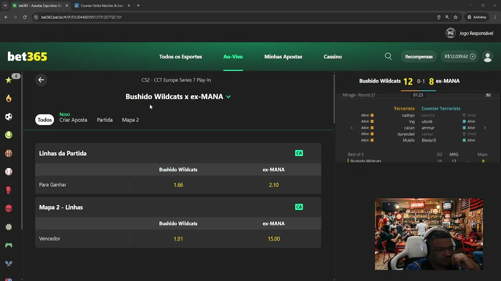Open Chrome's three-dot menu
The image size is (501, 281).
495,17
